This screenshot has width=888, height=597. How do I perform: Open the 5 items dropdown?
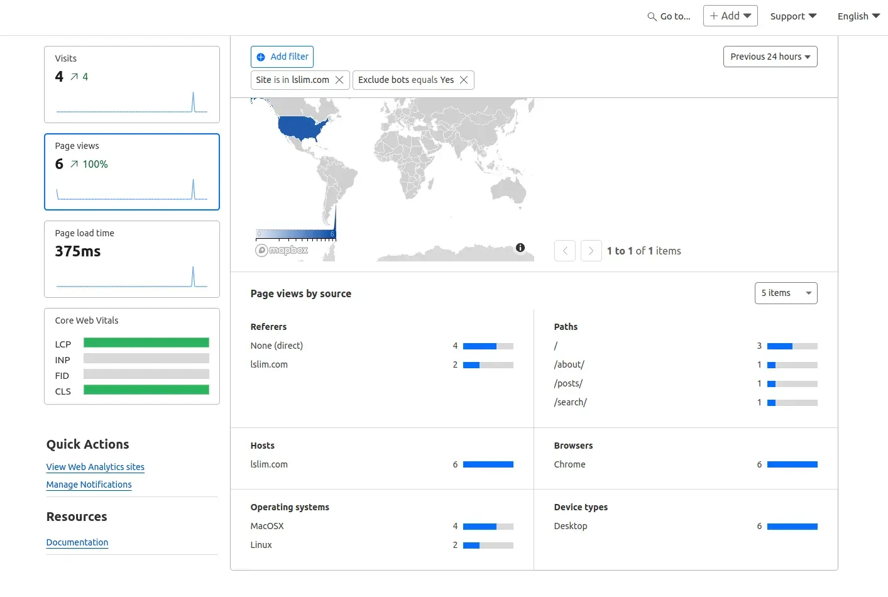[x=786, y=293]
